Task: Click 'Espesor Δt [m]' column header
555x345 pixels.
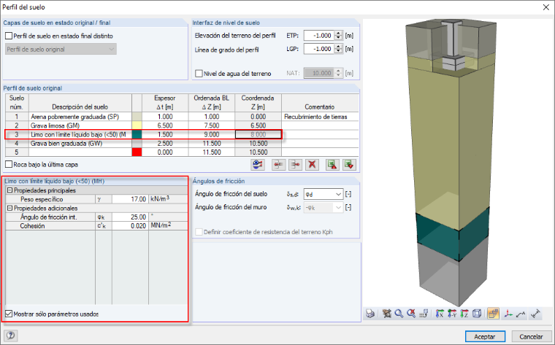Action: click(165, 103)
